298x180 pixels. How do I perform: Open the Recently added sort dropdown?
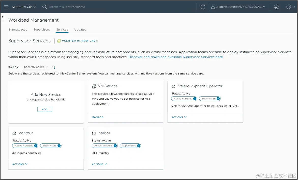pyautogui.click(x=36, y=67)
